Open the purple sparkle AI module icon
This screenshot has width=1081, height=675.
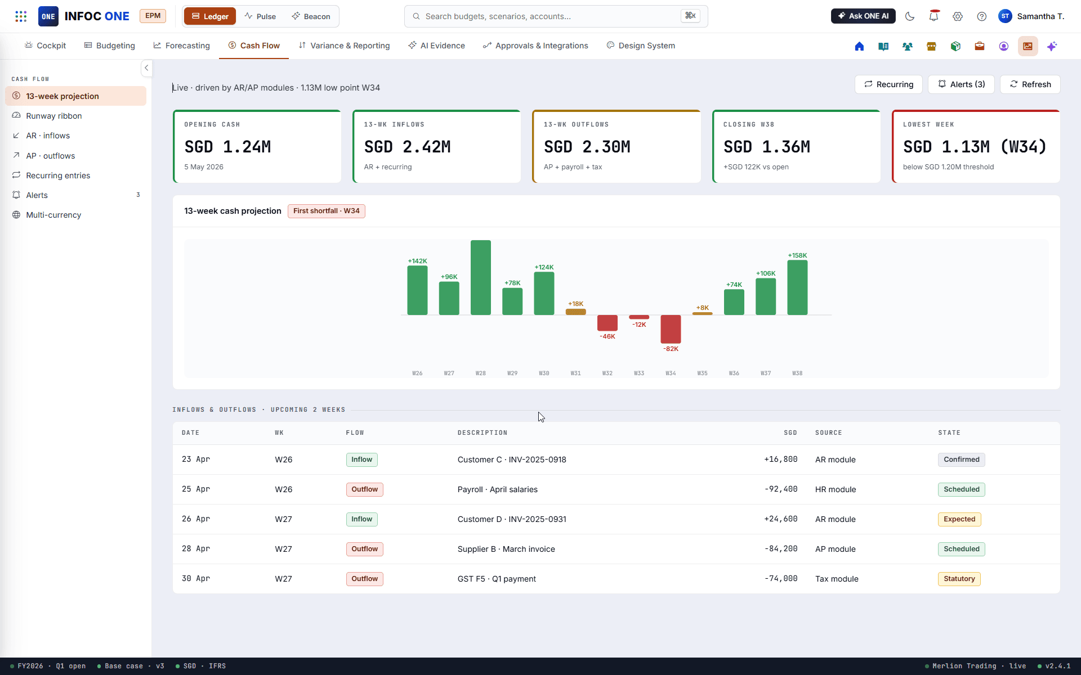pos(1052,46)
